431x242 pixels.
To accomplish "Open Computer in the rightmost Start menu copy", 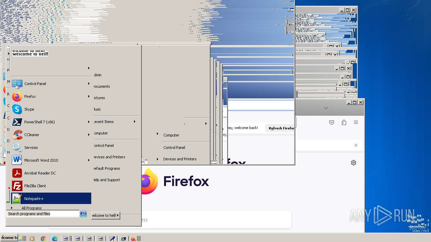I will 171,135.
